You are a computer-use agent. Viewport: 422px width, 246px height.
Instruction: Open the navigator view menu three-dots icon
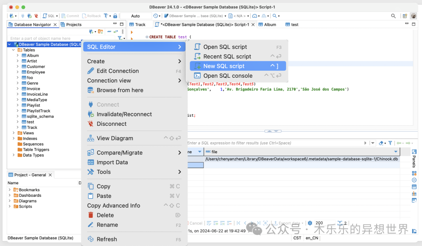[123, 32]
